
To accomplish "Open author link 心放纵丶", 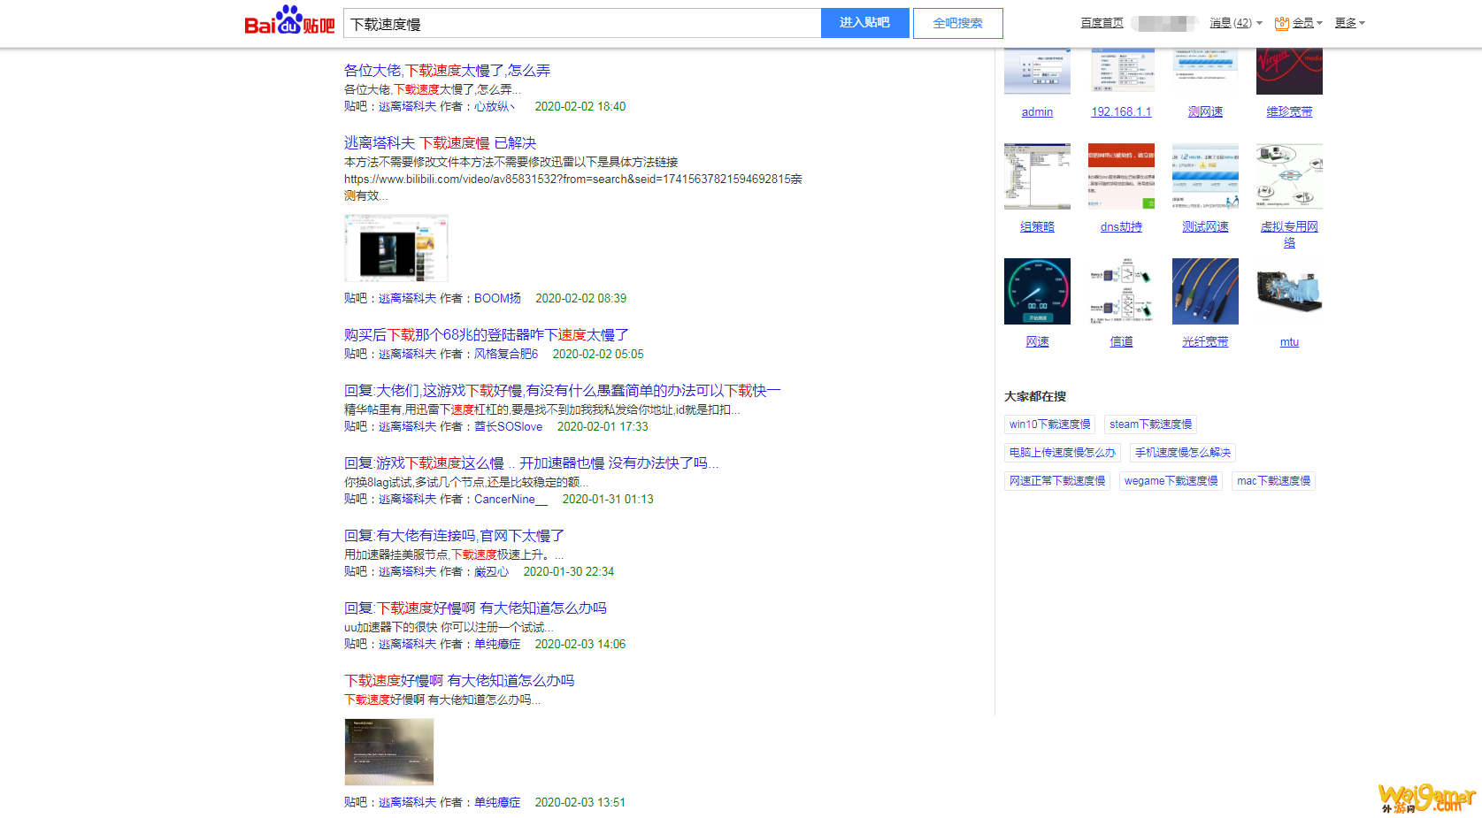I will coord(495,106).
